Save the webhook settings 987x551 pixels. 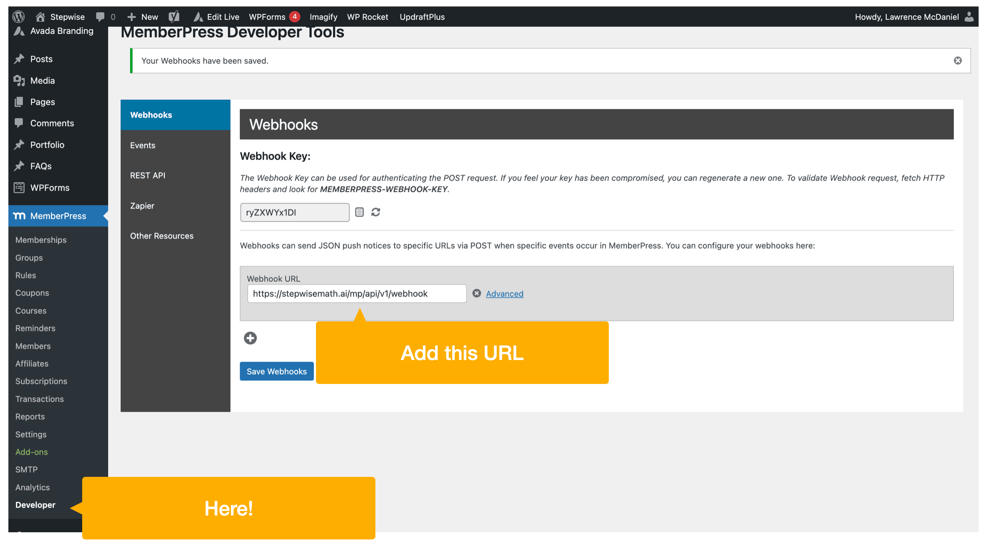pos(276,371)
